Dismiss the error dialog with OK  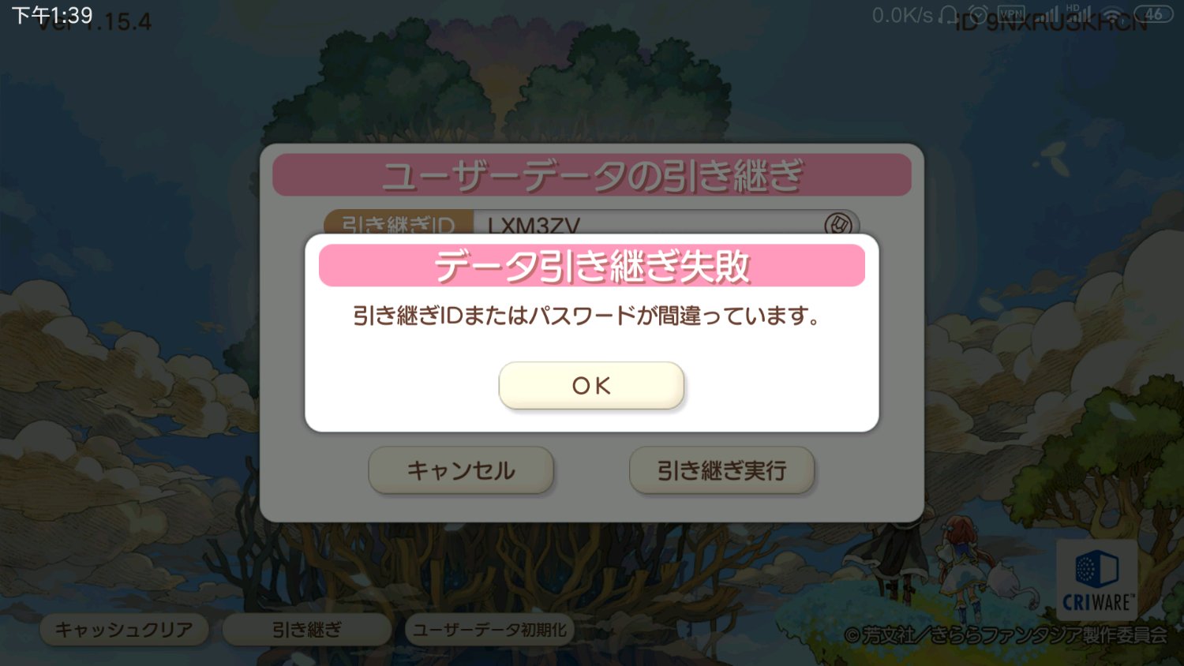click(x=591, y=385)
